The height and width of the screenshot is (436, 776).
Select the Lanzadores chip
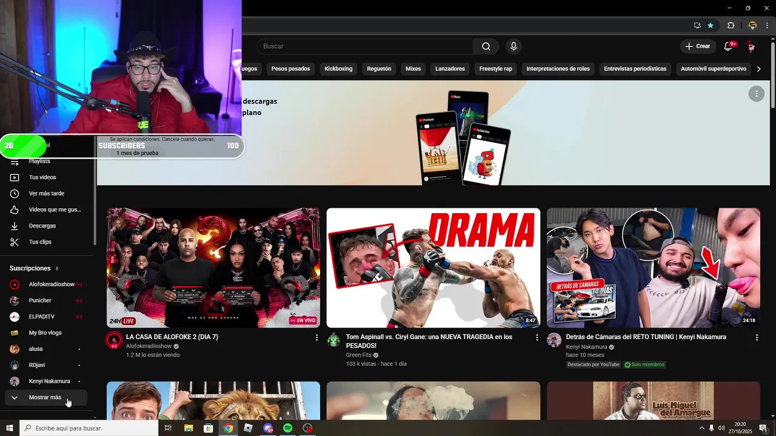coord(450,68)
